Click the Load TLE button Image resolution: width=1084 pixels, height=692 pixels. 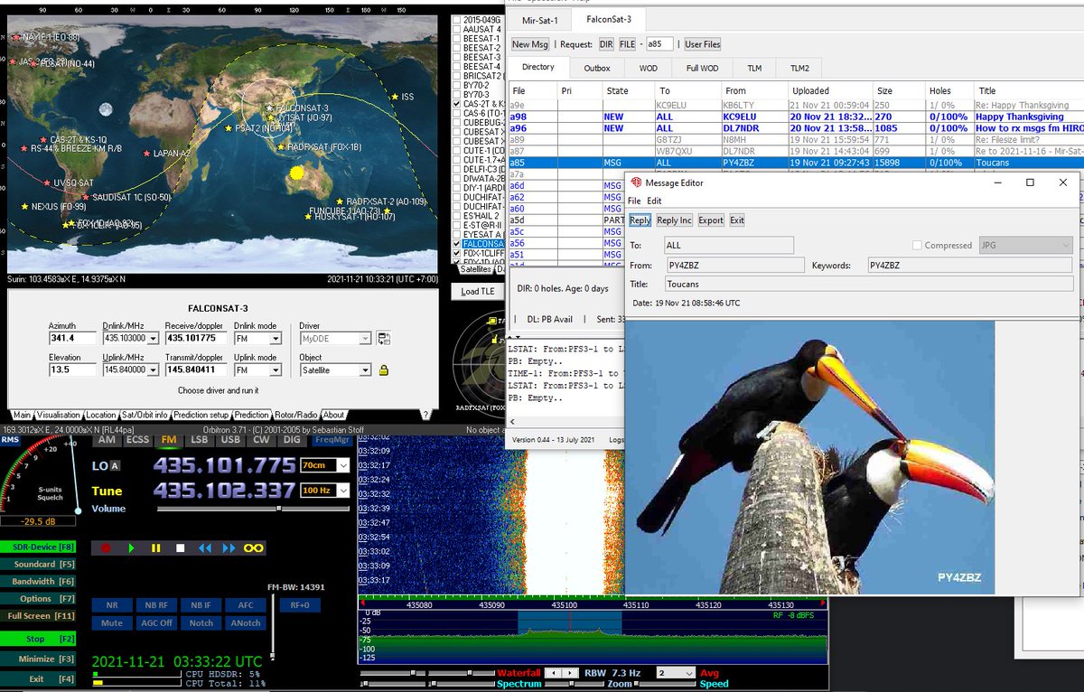(x=477, y=292)
